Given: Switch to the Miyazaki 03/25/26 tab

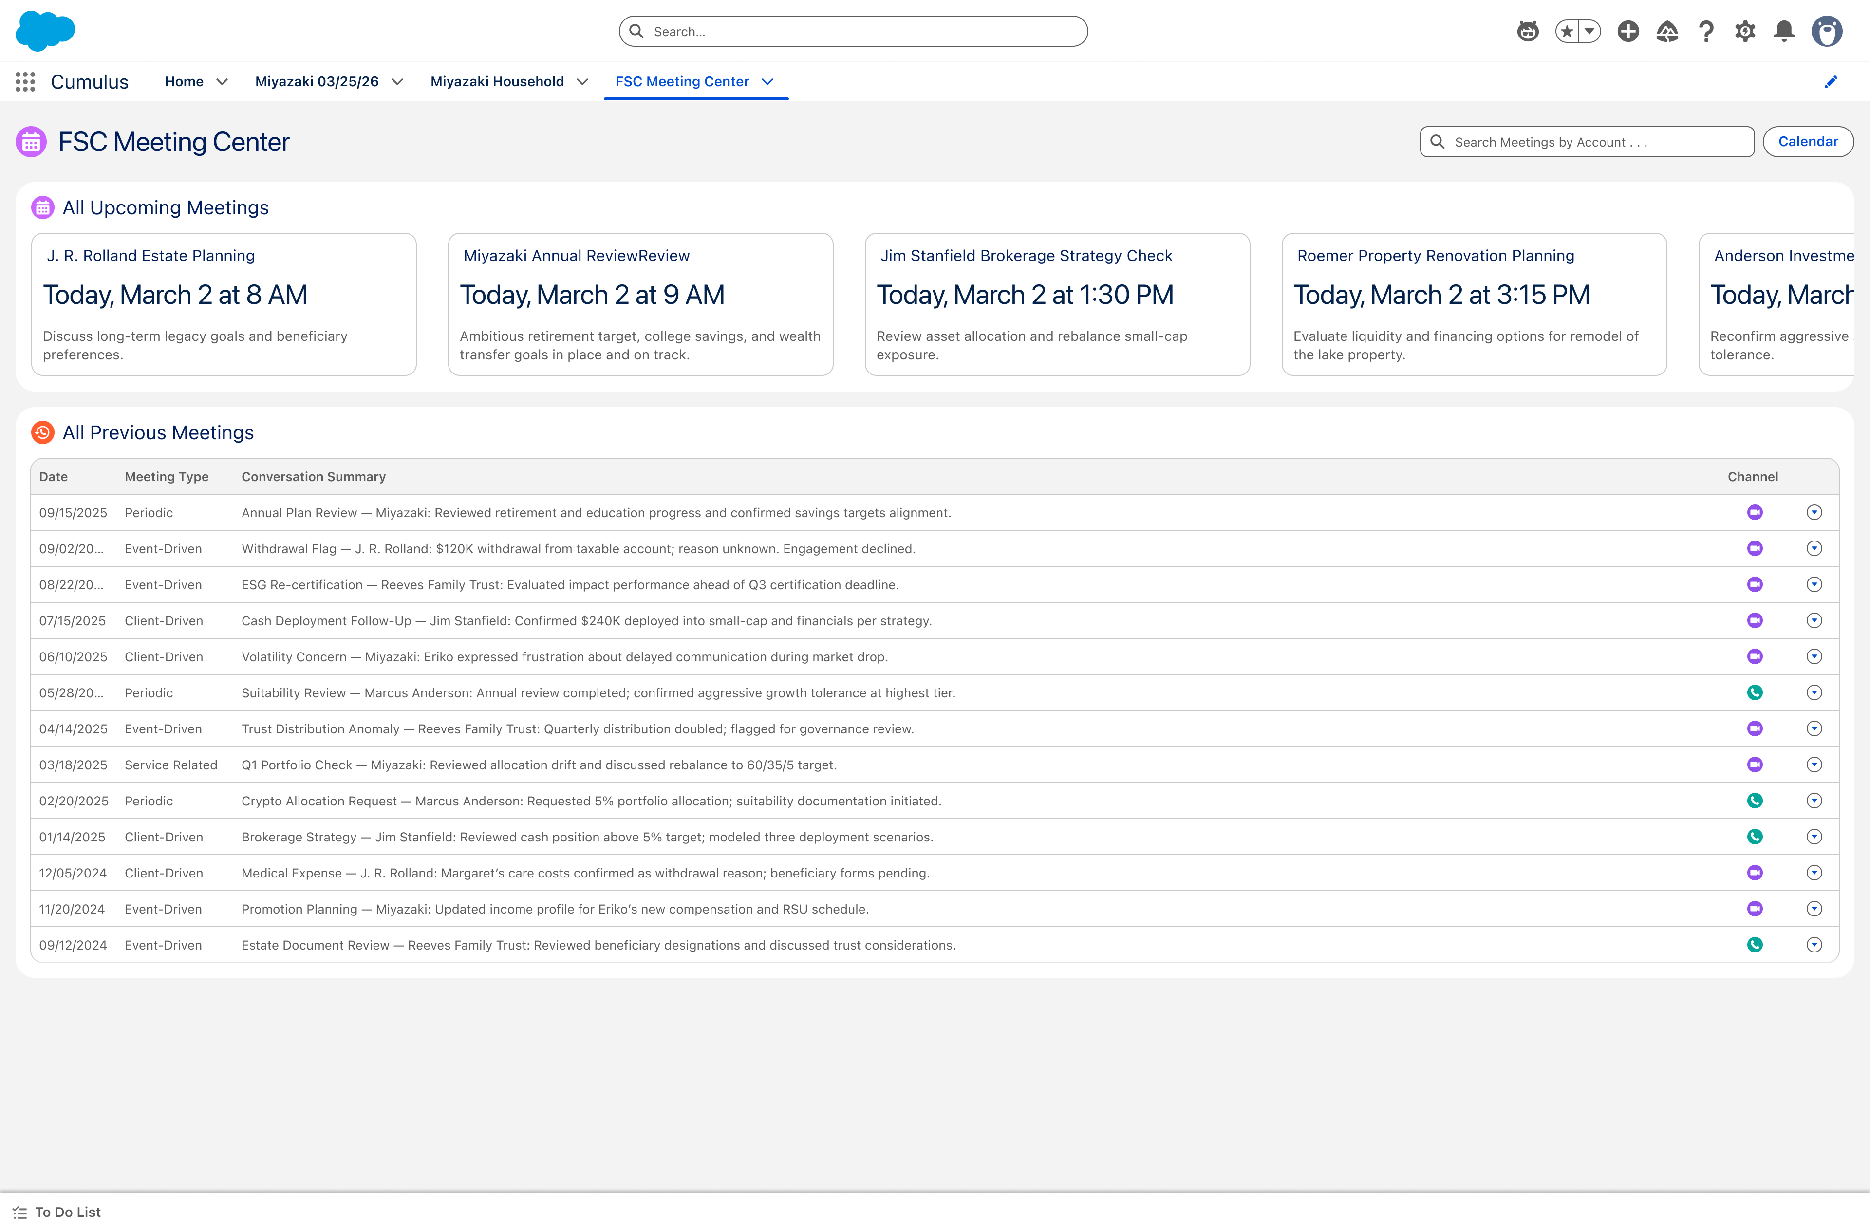Looking at the screenshot, I should [317, 82].
